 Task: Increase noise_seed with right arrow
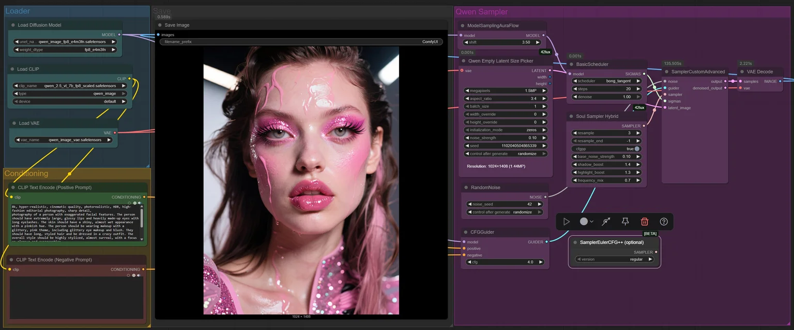[x=540, y=204]
